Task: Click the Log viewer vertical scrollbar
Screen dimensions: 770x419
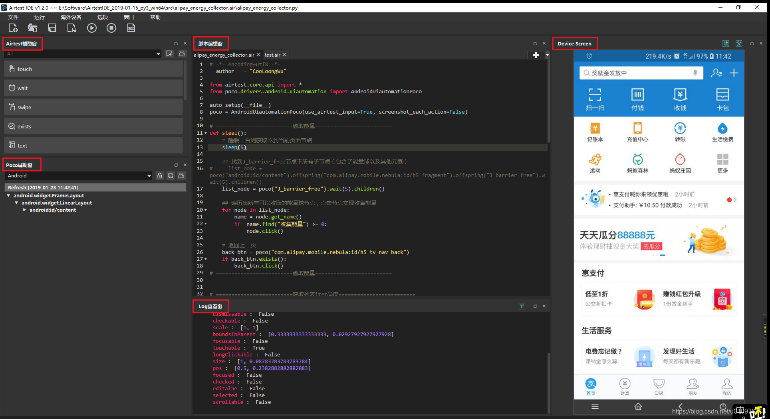Action: [549, 383]
